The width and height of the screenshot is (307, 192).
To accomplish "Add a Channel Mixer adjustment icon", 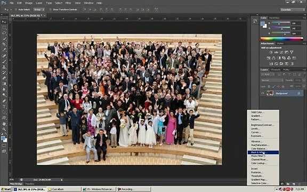I will click(x=289, y=58).
